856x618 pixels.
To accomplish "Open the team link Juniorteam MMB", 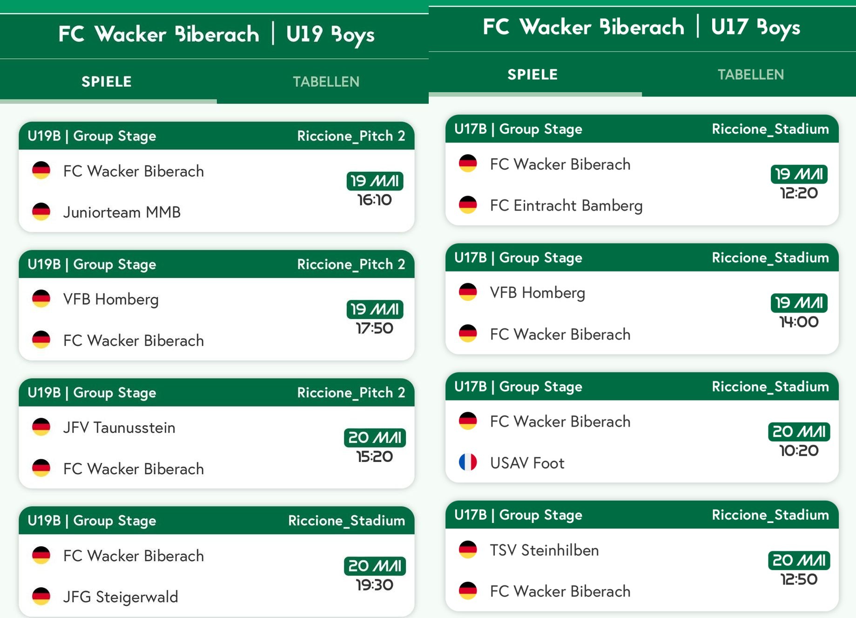I will (x=122, y=212).
